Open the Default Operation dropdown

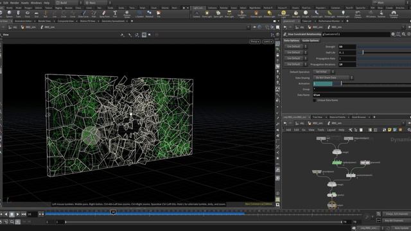(324, 72)
